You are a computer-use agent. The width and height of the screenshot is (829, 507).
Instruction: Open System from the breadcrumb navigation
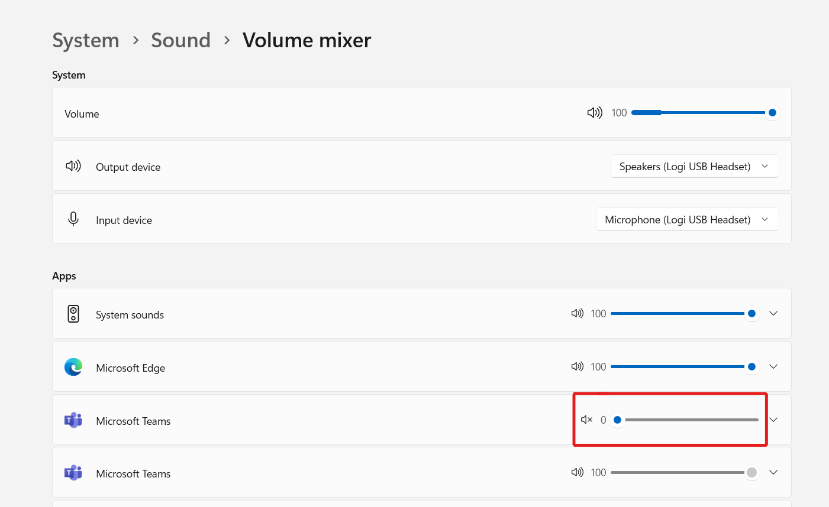85,40
